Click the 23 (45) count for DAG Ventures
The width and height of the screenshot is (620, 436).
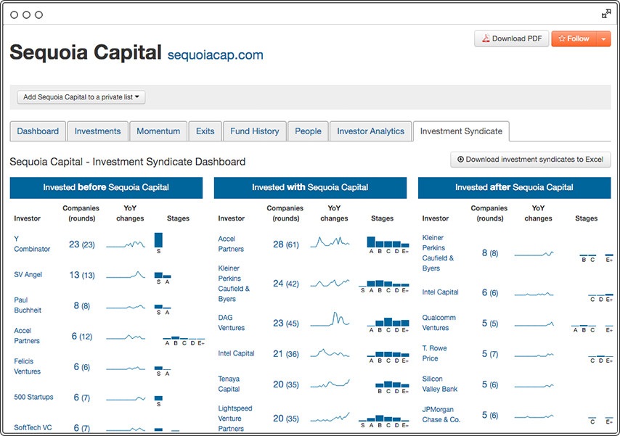[286, 323]
